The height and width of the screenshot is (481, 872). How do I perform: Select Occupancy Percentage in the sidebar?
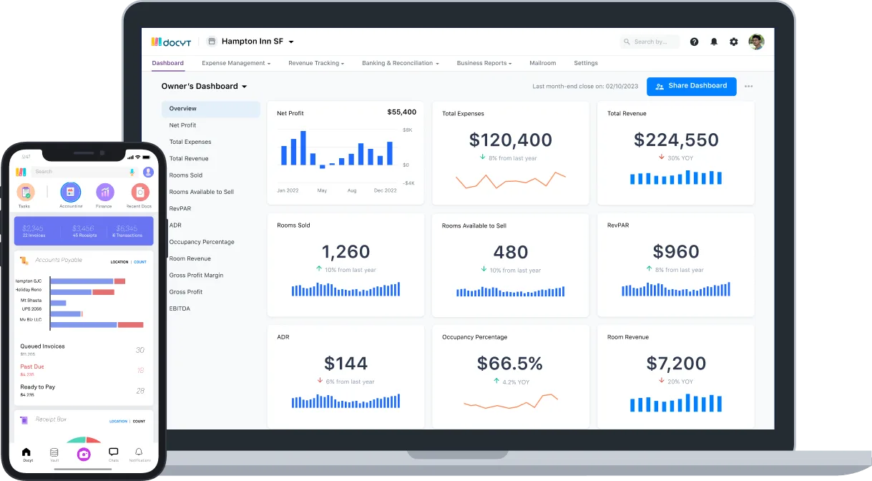pyautogui.click(x=202, y=242)
